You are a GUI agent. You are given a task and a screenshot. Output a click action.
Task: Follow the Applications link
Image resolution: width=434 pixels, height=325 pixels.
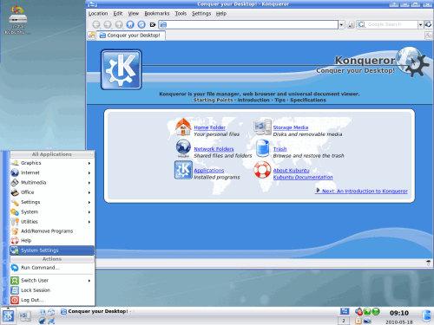click(209, 171)
